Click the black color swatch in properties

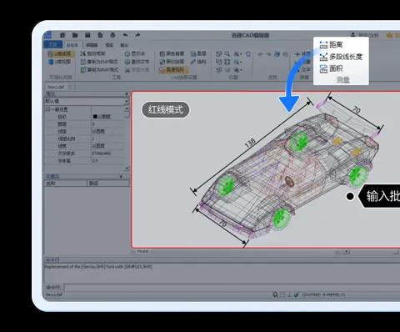click(95, 117)
